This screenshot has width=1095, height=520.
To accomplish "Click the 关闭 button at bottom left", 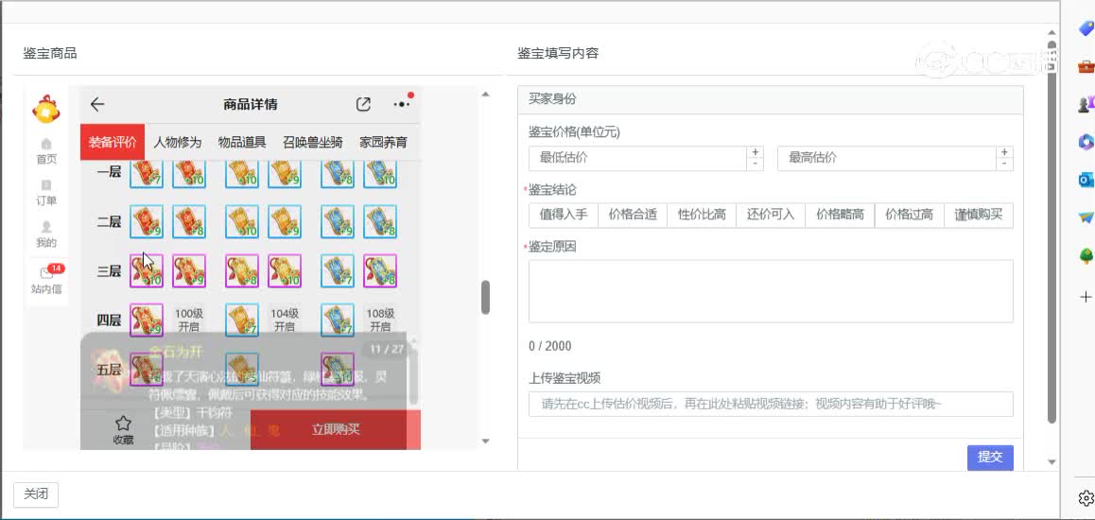I will tap(36, 494).
